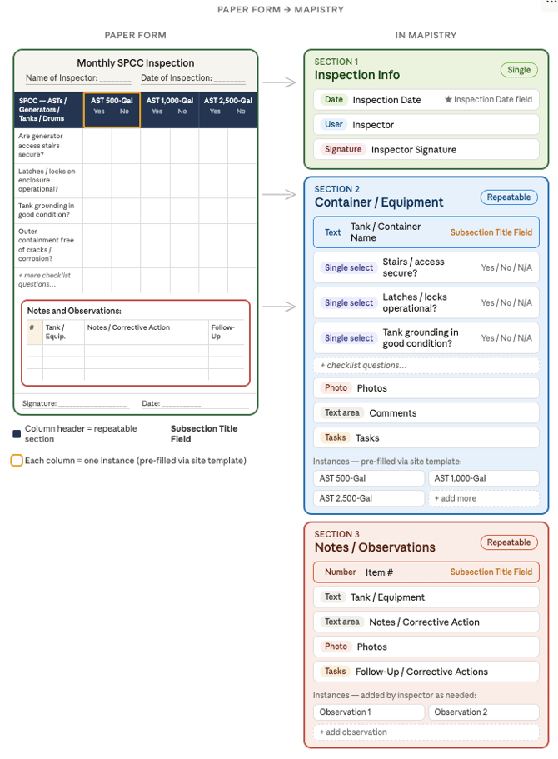Open the three-dot menu in top corner
Viewport: 558px width, 759px height.
551,2
